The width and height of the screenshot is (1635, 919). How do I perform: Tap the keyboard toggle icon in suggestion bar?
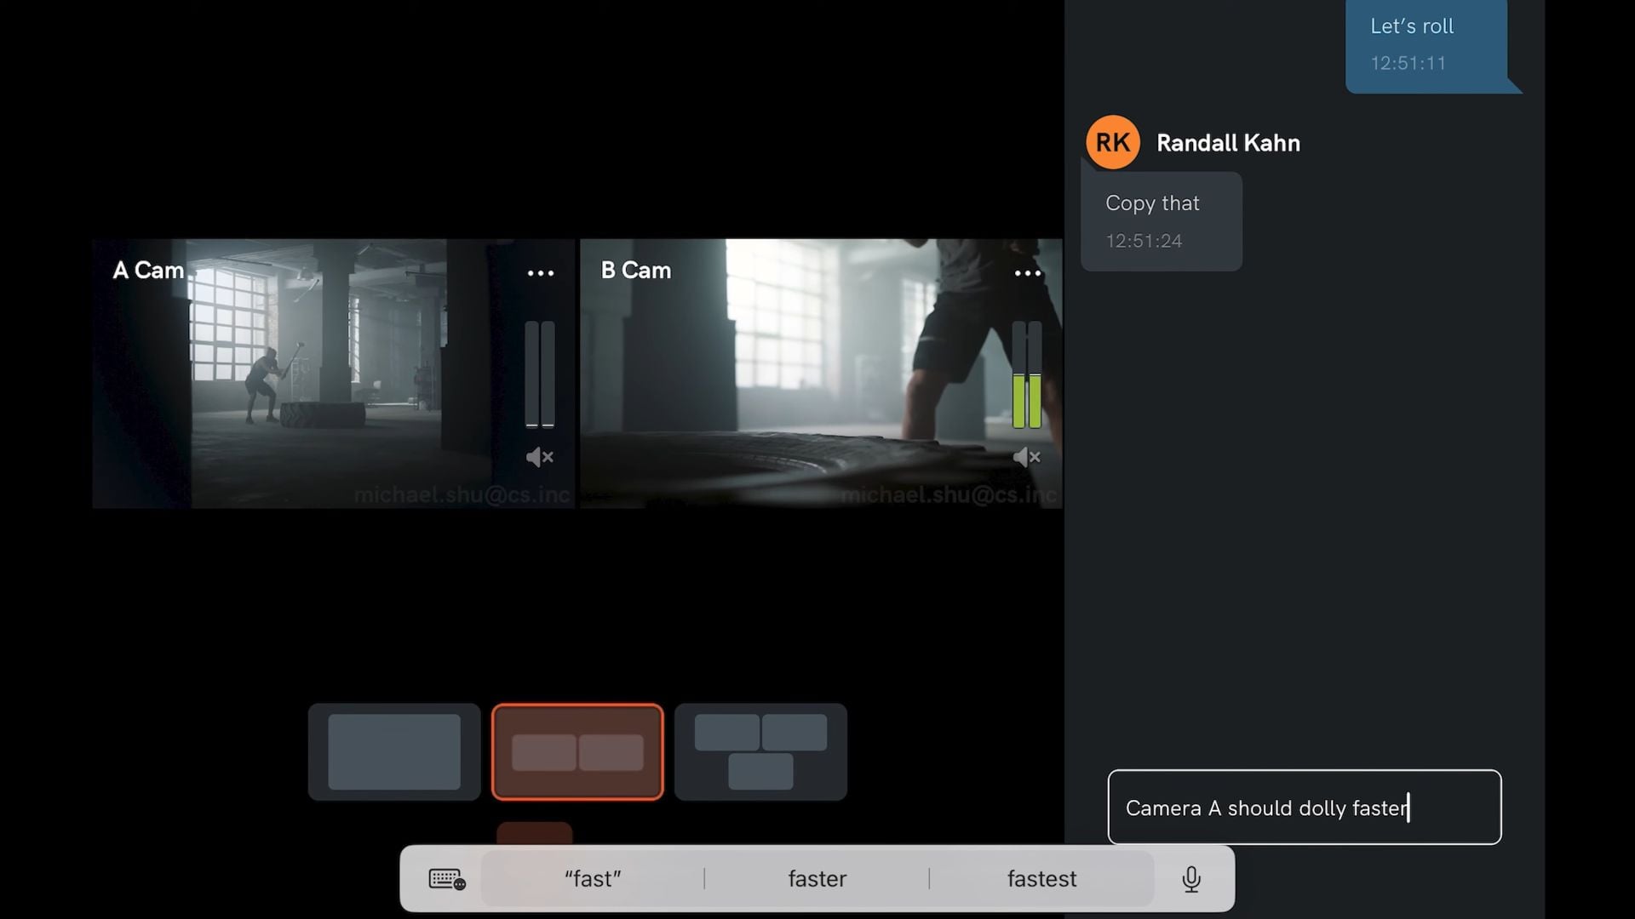(x=447, y=879)
